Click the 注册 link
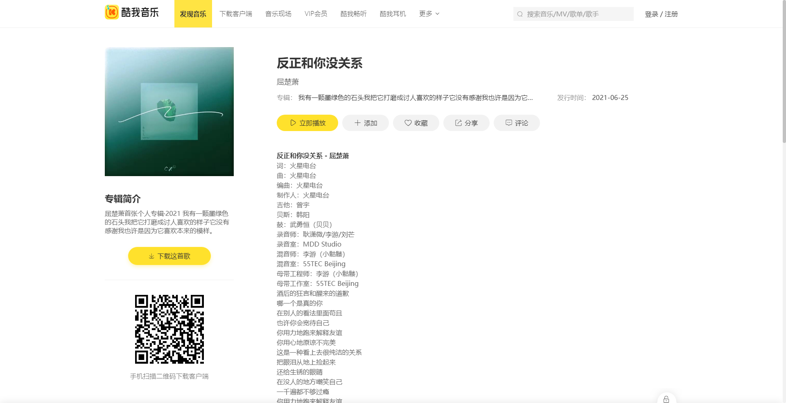The image size is (786, 403). pos(671,14)
